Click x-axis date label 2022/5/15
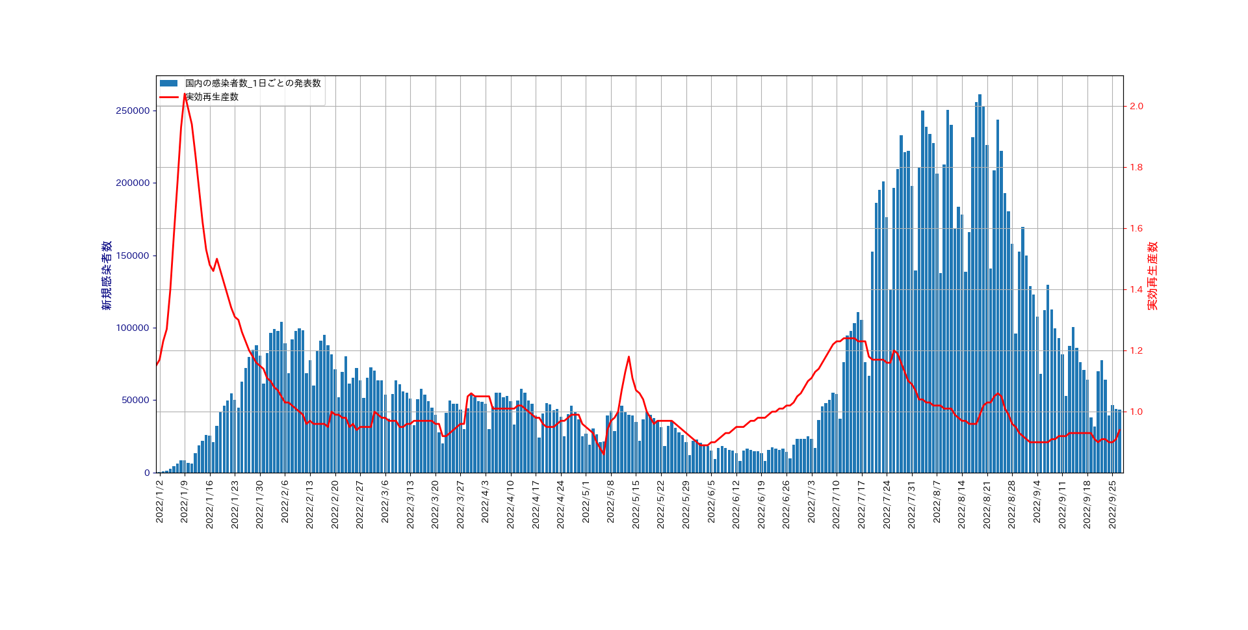 click(636, 505)
